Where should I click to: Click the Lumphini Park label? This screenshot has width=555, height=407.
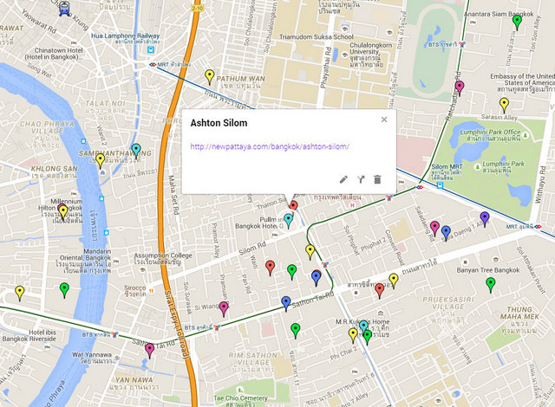pos(503,167)
